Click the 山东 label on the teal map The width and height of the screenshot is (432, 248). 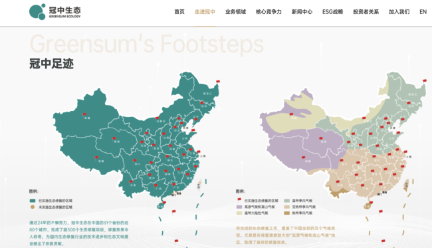tap(185, 139)
